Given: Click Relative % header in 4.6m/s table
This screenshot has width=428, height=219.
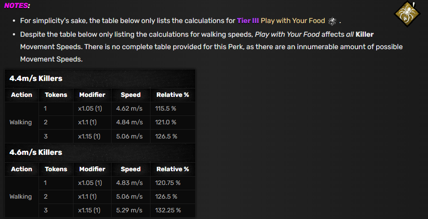Looking at the screenshot, I should 173,169.
